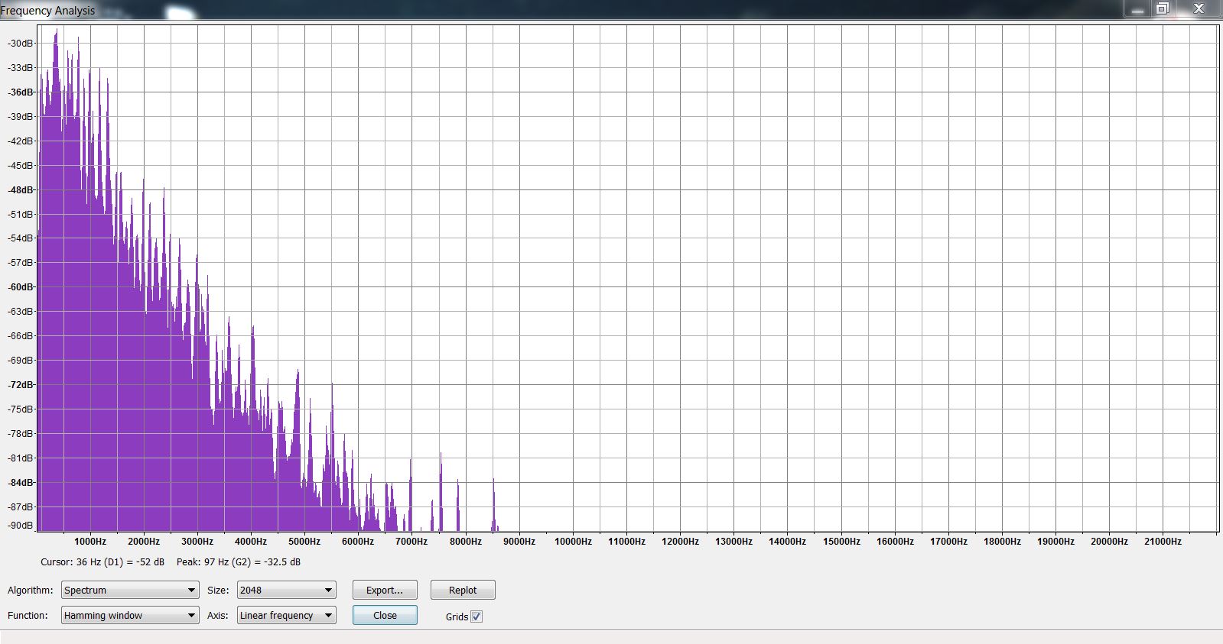Screen dimensions: 1223x644
Task: Click the Export... button
Action: tap(385, 590)
